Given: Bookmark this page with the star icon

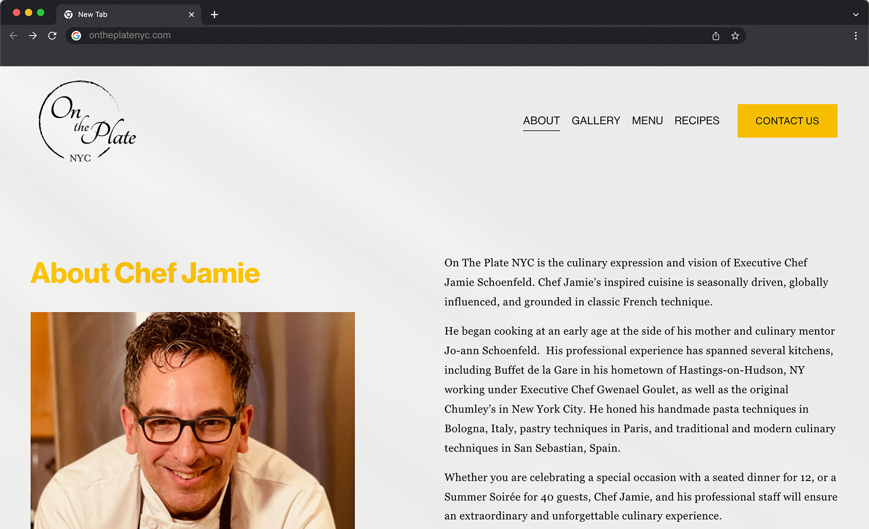Looking at the screenshot, I should point(735,36).
